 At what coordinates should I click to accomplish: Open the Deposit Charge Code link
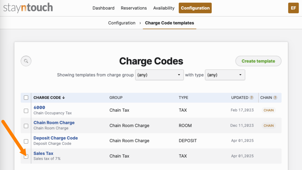[x=56, y=138]
